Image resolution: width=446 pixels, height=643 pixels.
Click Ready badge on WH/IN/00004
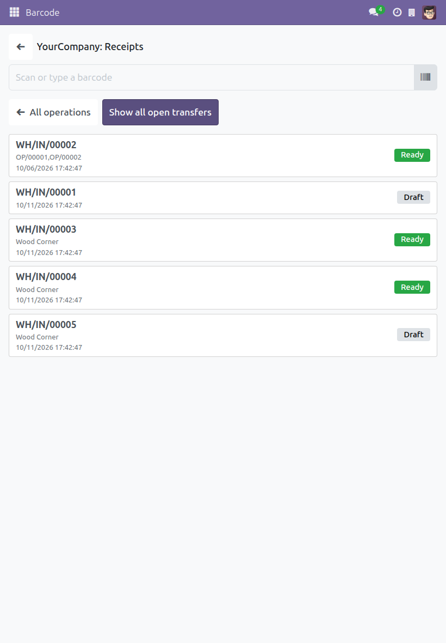pos(412,287)
